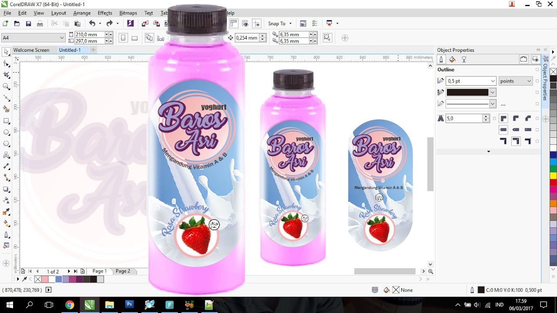Select the round corner style in Outline
This screenshot has width=557, height=313.
pos(516,118)
